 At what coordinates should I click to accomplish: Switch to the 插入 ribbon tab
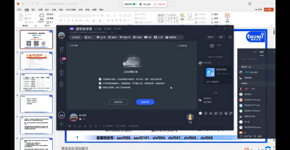pos(33,10)
